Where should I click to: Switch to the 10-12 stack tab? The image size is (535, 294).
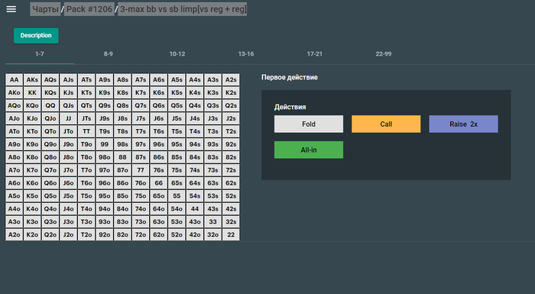(x=177, y=54)
